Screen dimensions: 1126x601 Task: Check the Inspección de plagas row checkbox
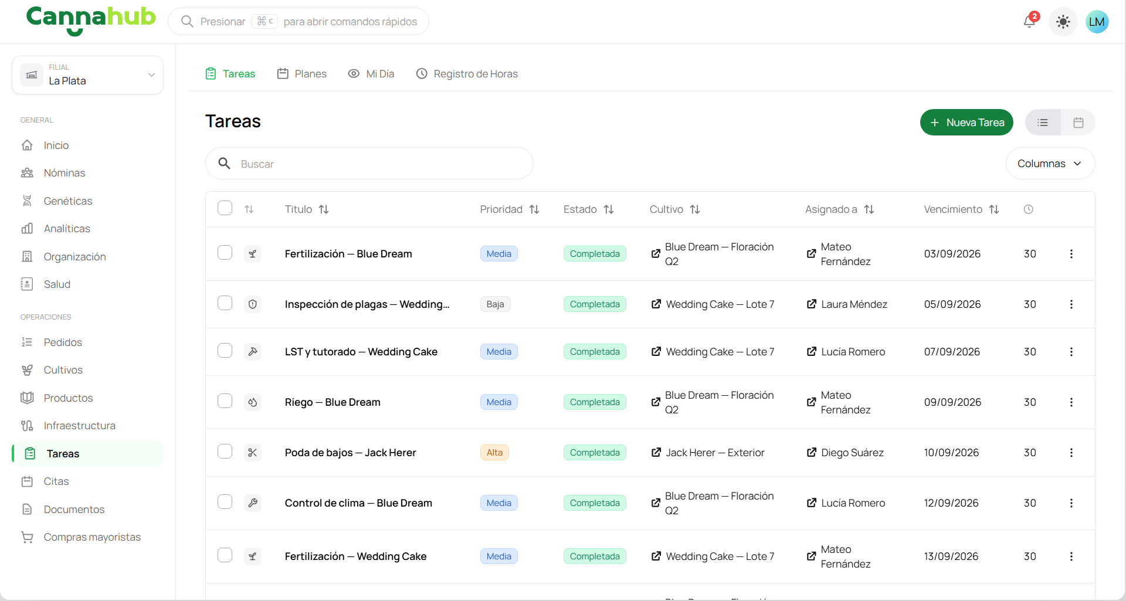225,303
